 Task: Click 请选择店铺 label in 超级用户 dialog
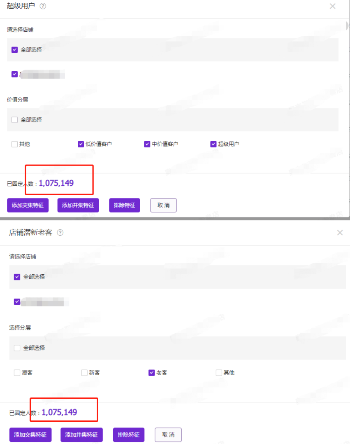click(20, 30)
